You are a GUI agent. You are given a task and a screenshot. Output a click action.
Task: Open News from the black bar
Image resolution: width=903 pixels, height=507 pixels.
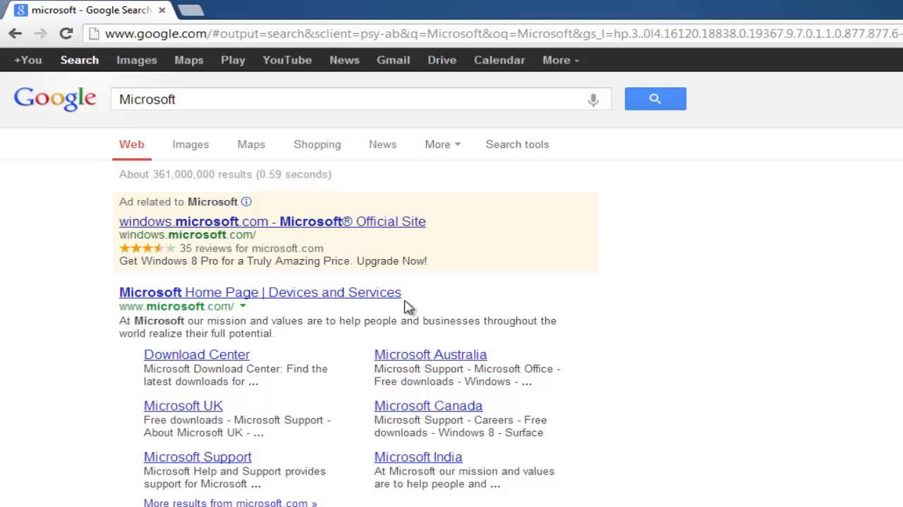tap(344, 60)
